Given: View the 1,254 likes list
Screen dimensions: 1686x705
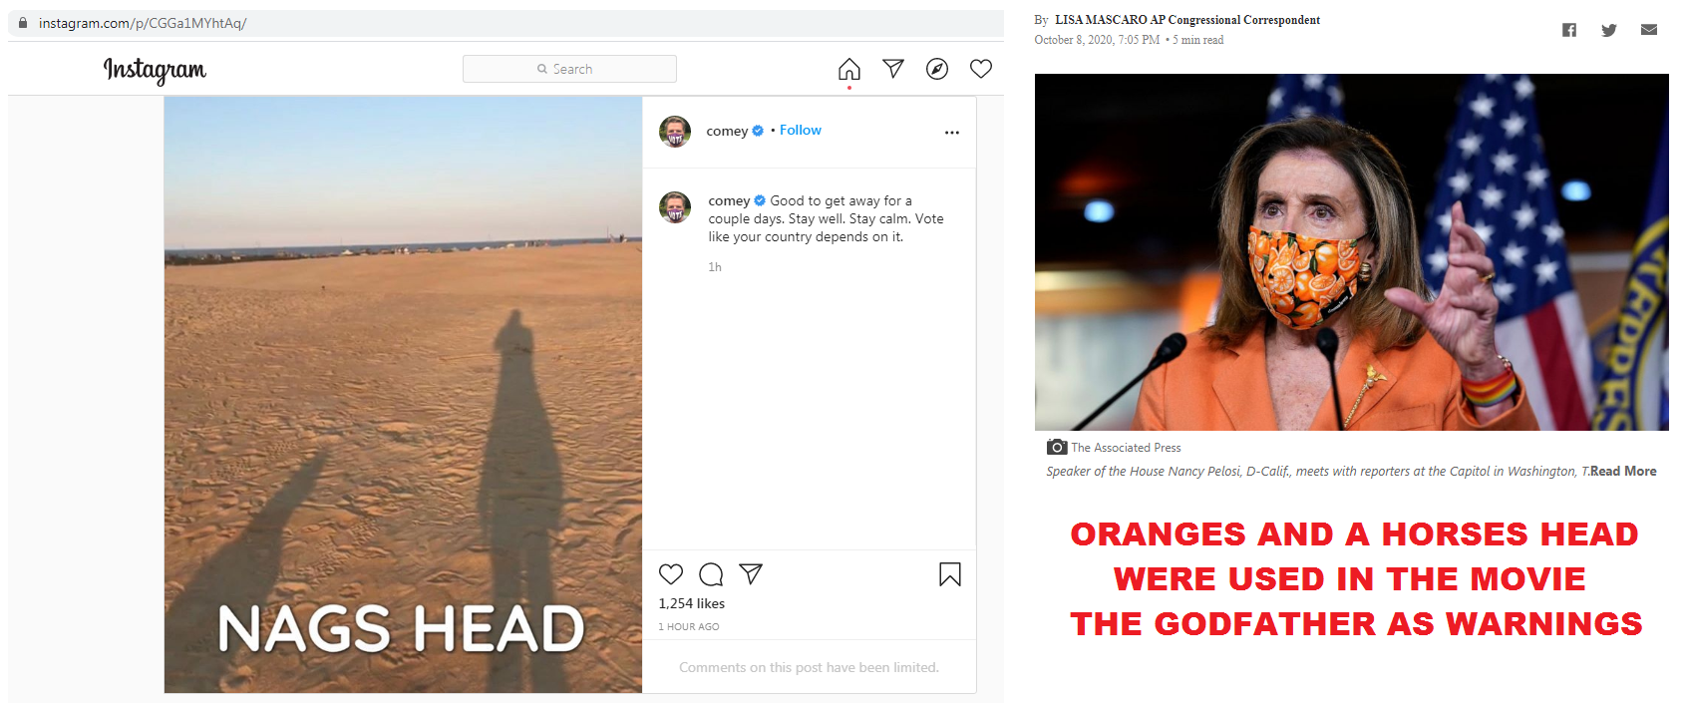Looking at the screenshot, I should tap(692, 604).
